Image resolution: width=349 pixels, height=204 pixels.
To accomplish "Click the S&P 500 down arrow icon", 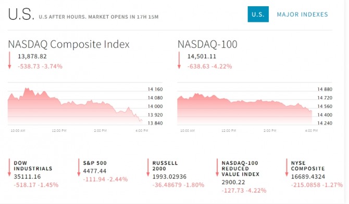I will [x=79, y=168].
